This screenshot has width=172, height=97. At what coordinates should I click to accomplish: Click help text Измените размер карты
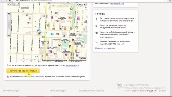pos(114,43)
